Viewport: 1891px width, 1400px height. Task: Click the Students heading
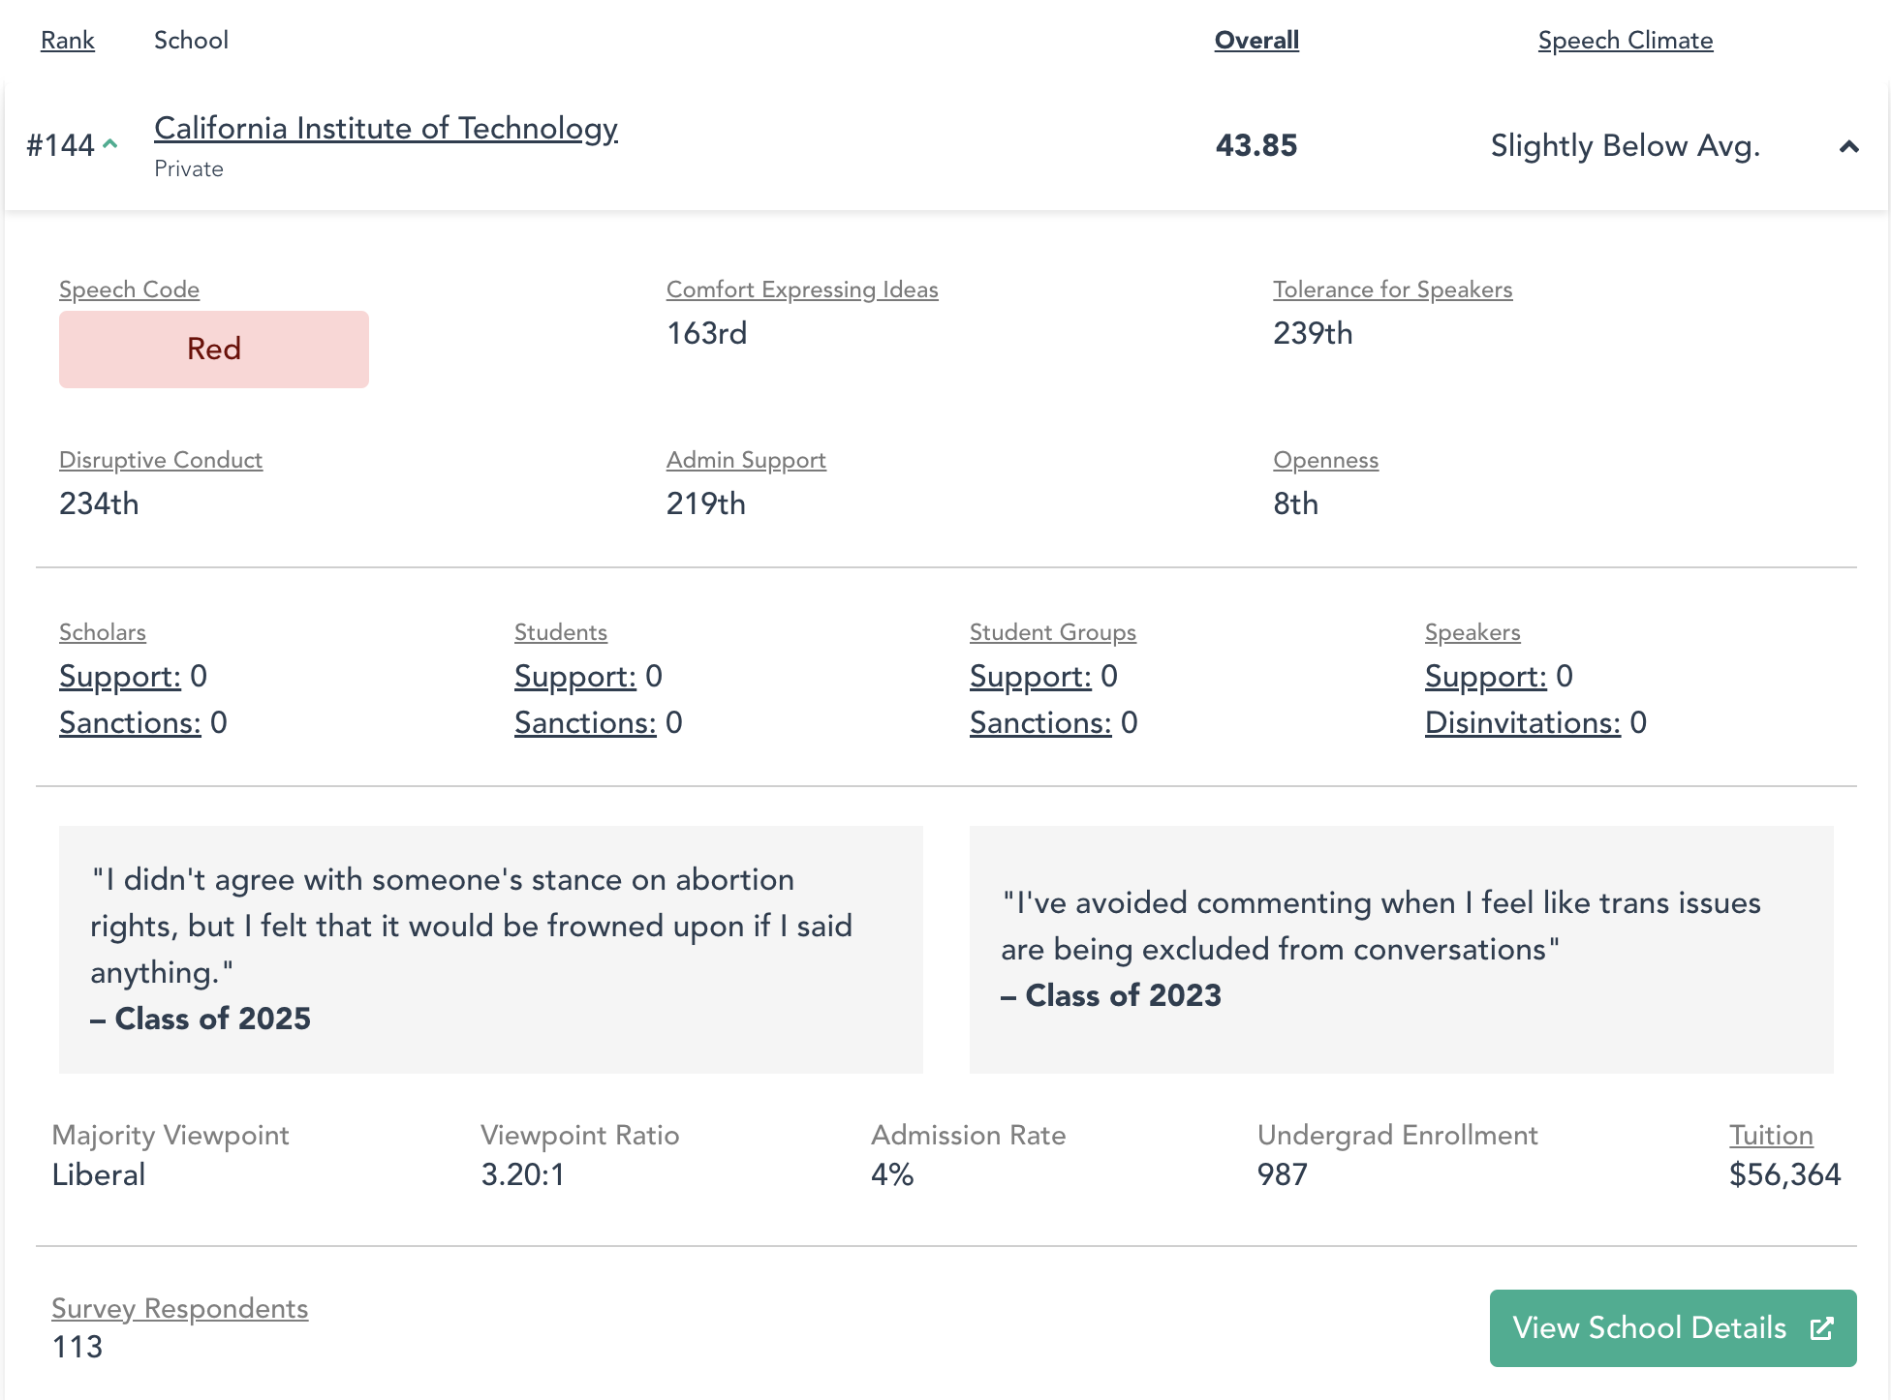(561, 632)
